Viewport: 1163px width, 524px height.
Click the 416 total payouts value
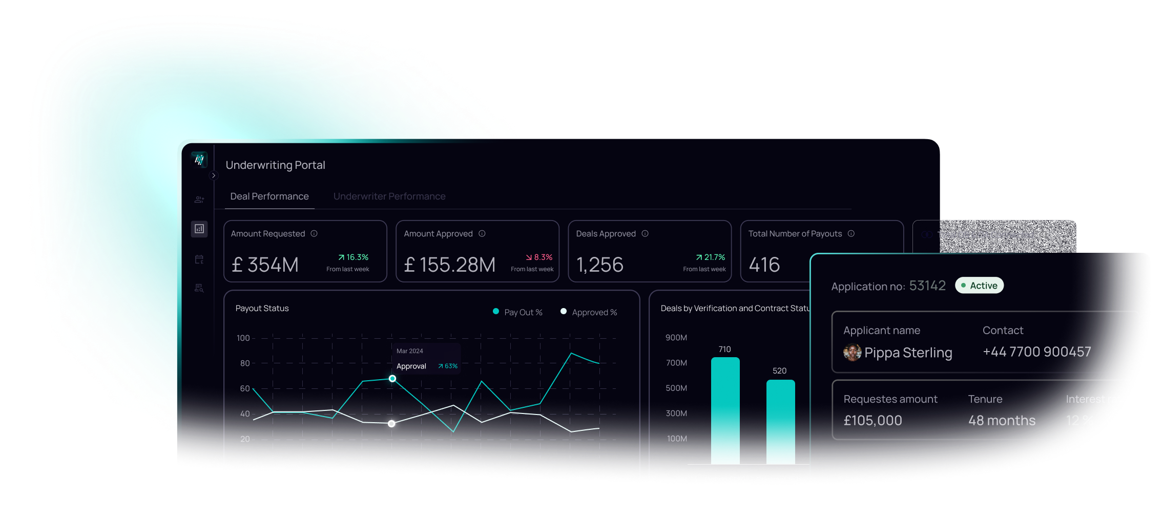coord(764,265)
